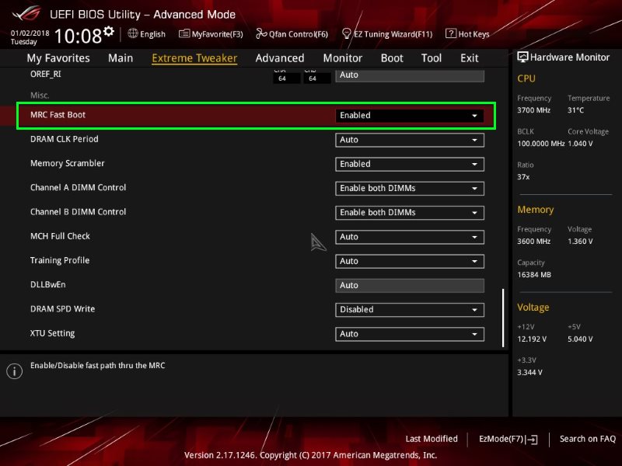The width and height of the screenshot is (622, 466).
Task: Click the 10:08 clock display
Action: pos(79,36)
